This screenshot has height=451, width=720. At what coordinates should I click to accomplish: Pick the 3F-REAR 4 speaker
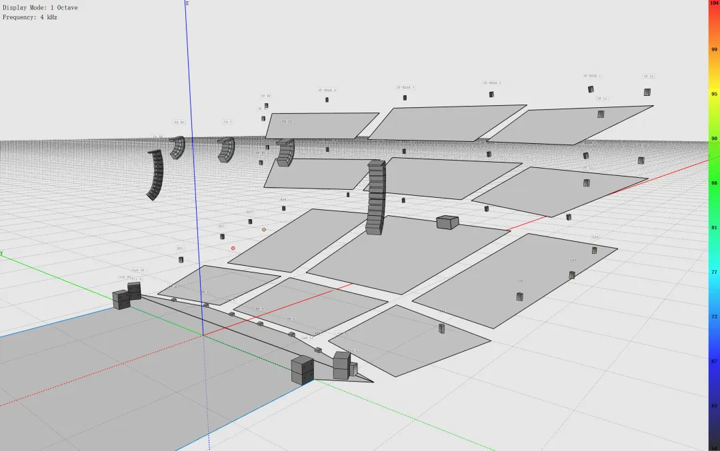click(327, 99)
